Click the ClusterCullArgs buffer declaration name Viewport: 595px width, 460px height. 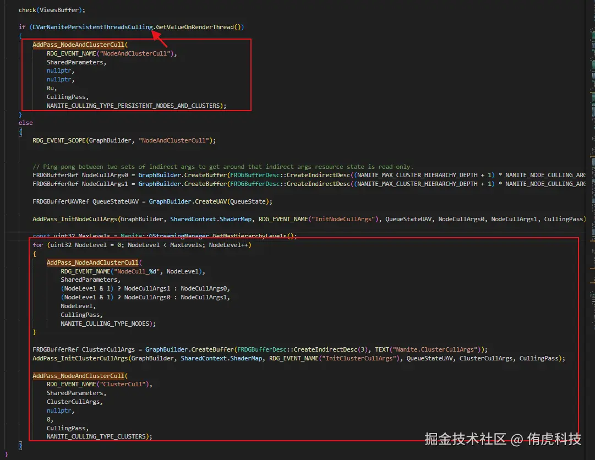pyautogui.click(x=108, y=349)
